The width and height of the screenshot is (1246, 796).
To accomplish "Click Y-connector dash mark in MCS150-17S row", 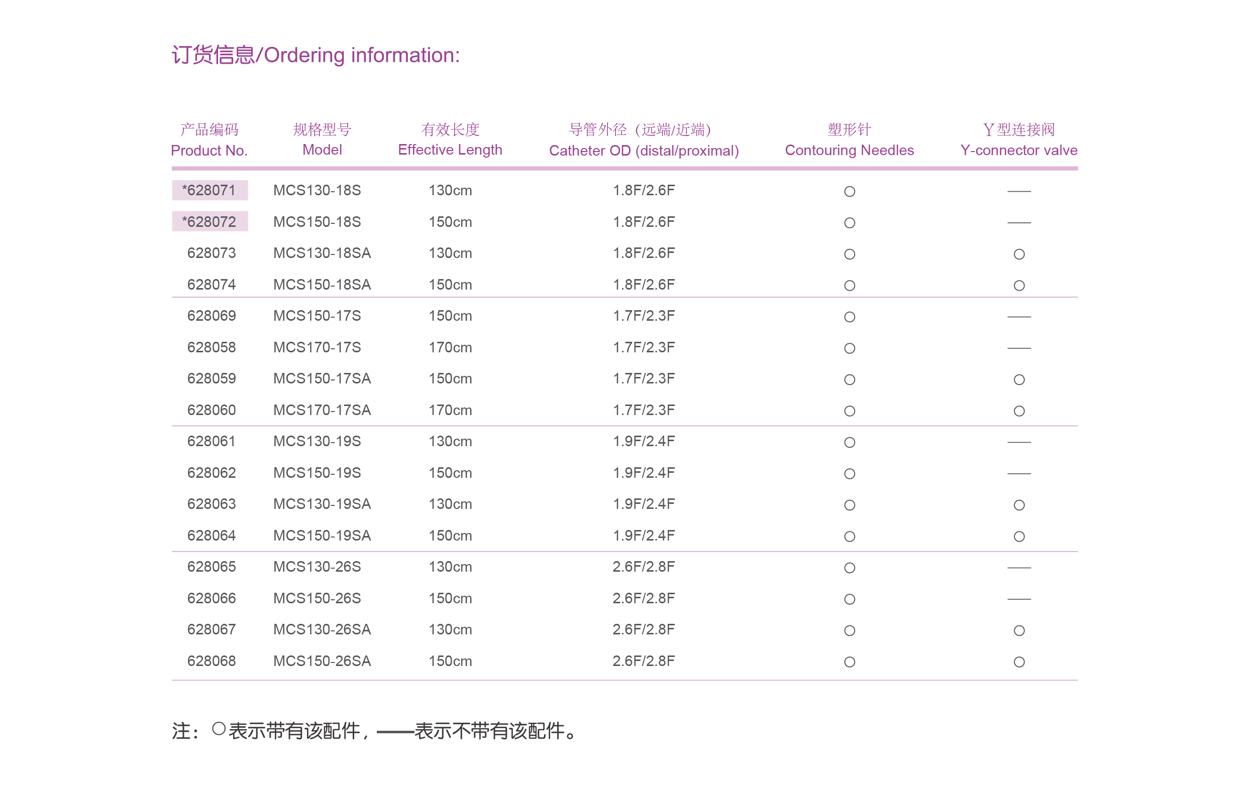I will 1019,316.
